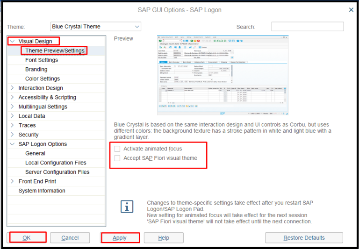Open Server Configuration Files item
Screen dimensions: 359x249
tap(57, 172)
